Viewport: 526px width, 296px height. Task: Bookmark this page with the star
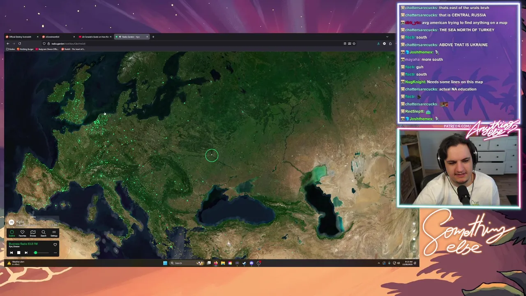coord(354,44)
